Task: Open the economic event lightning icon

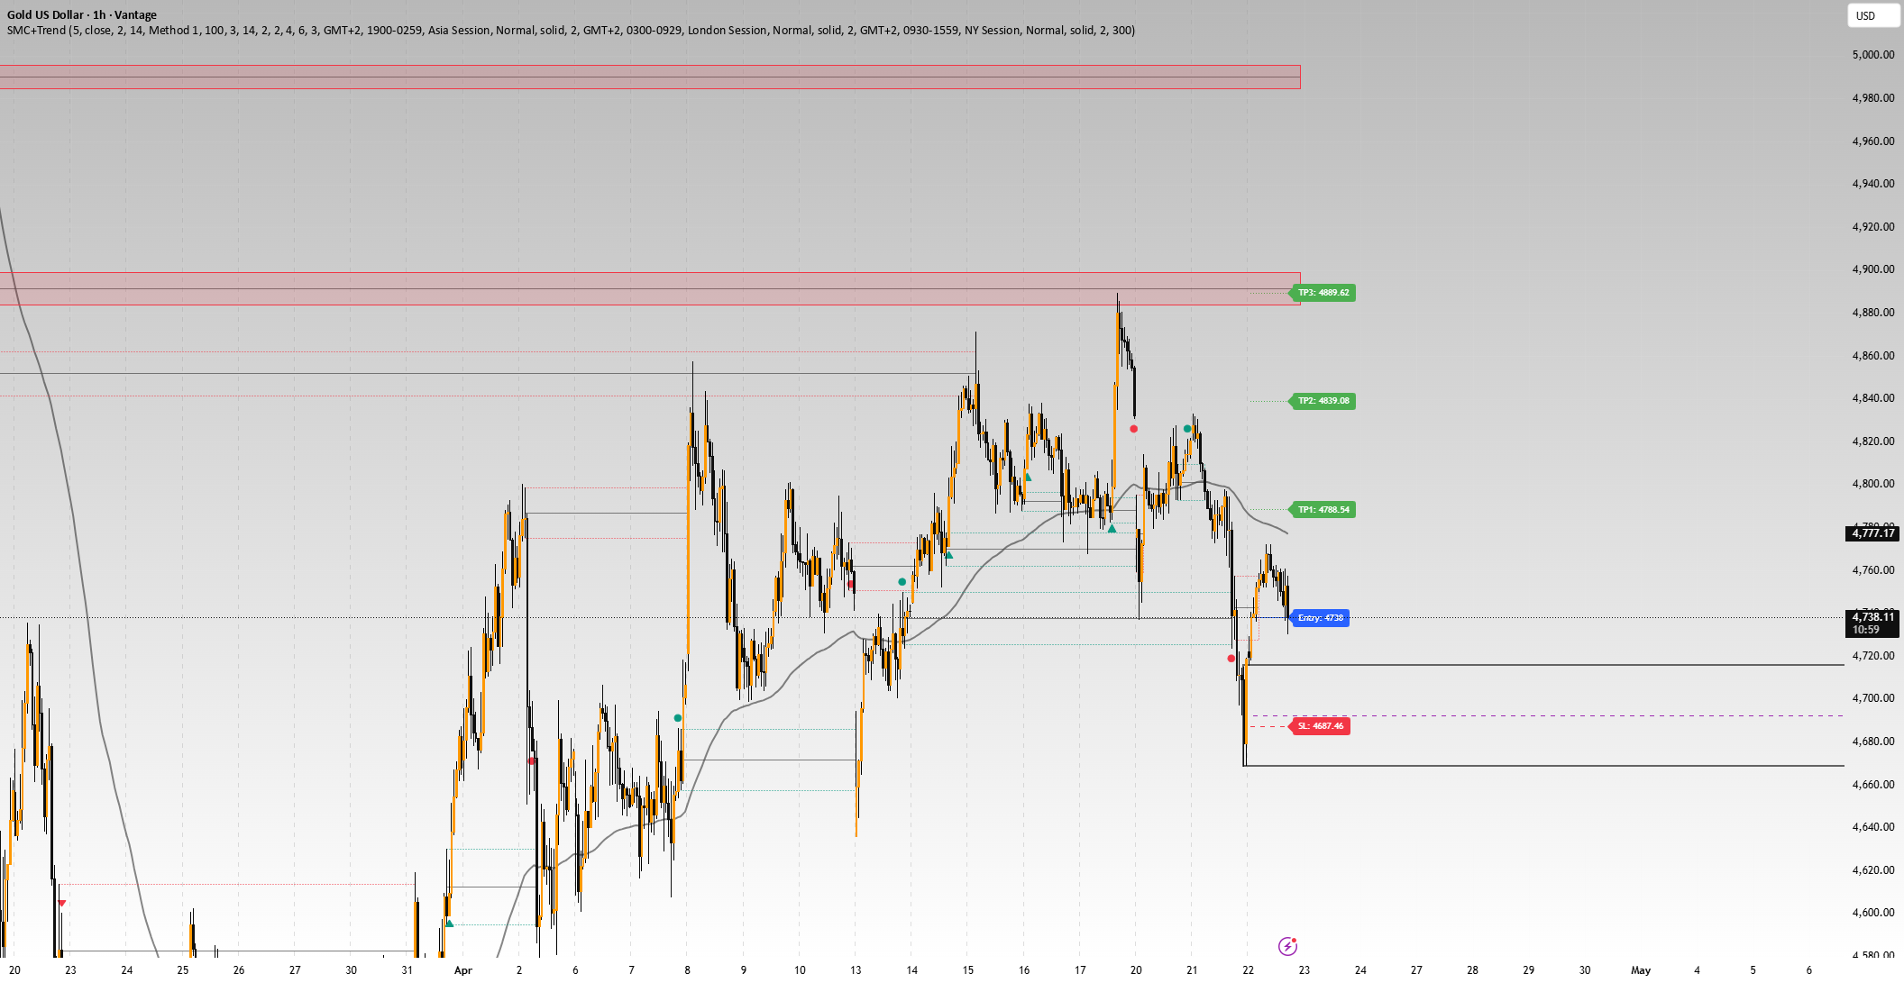Action: point(1287,946)
